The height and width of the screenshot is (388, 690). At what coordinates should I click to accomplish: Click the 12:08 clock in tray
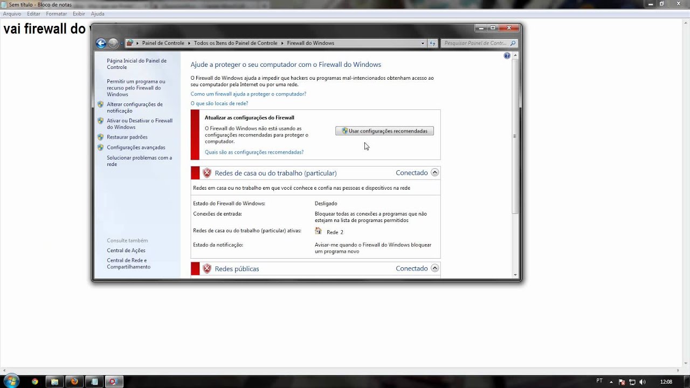[x=666, y=382]
